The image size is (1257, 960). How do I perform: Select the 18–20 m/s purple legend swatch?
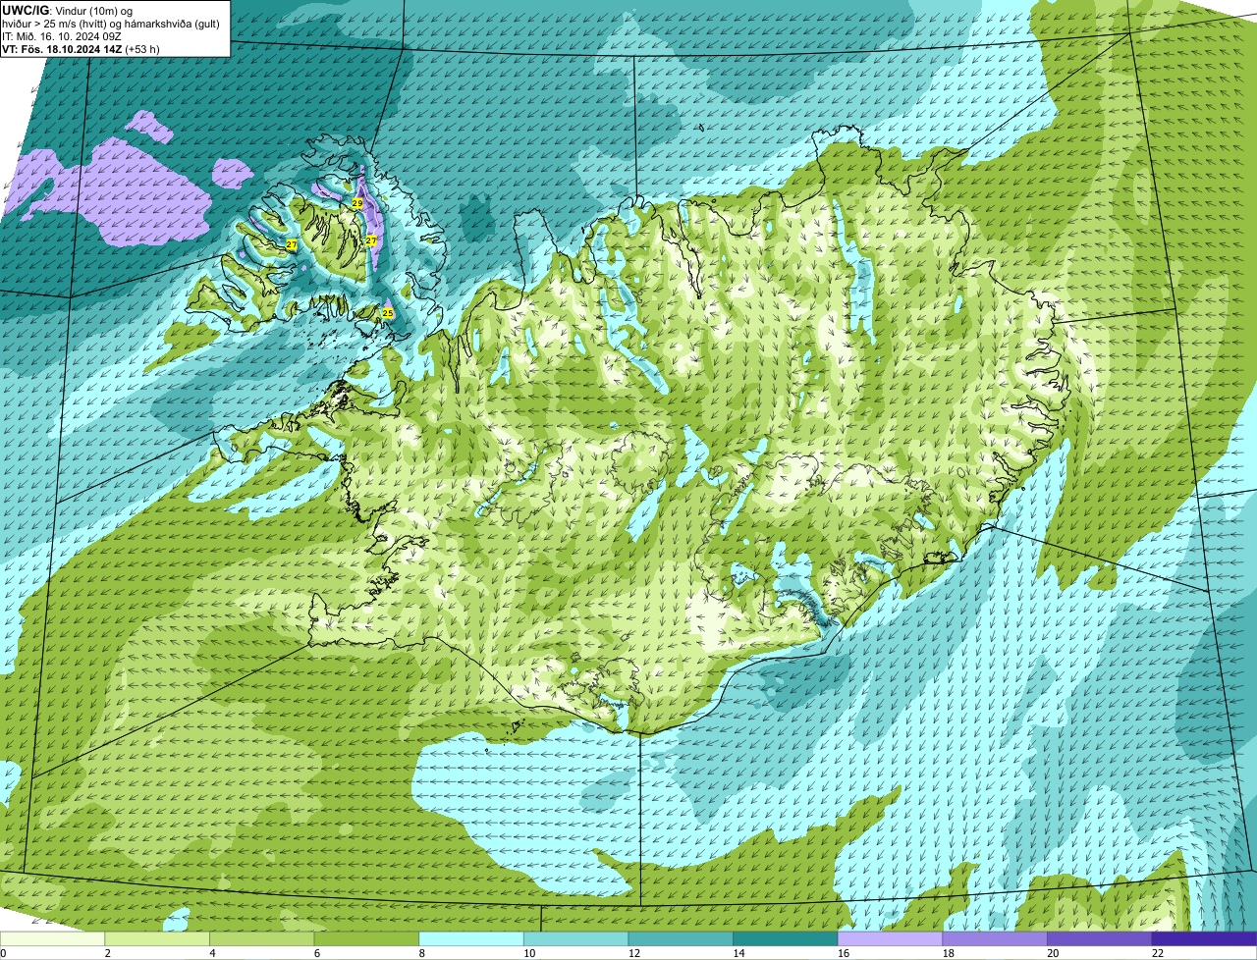click(995, 938)
